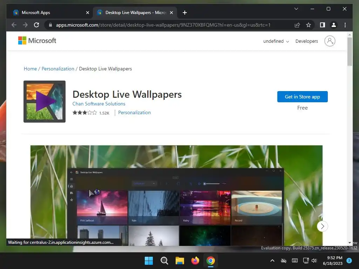Reload the page with the refresh icon
359x269 pixels.
(36, 25)
